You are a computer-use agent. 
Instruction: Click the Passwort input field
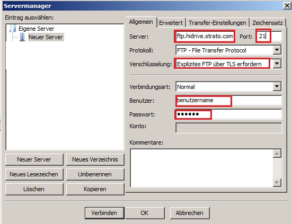tap(229, 114)
